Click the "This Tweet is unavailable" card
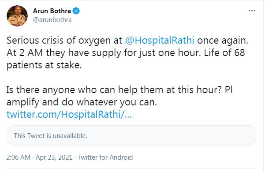265x172 pixels. tap(131, 135)
